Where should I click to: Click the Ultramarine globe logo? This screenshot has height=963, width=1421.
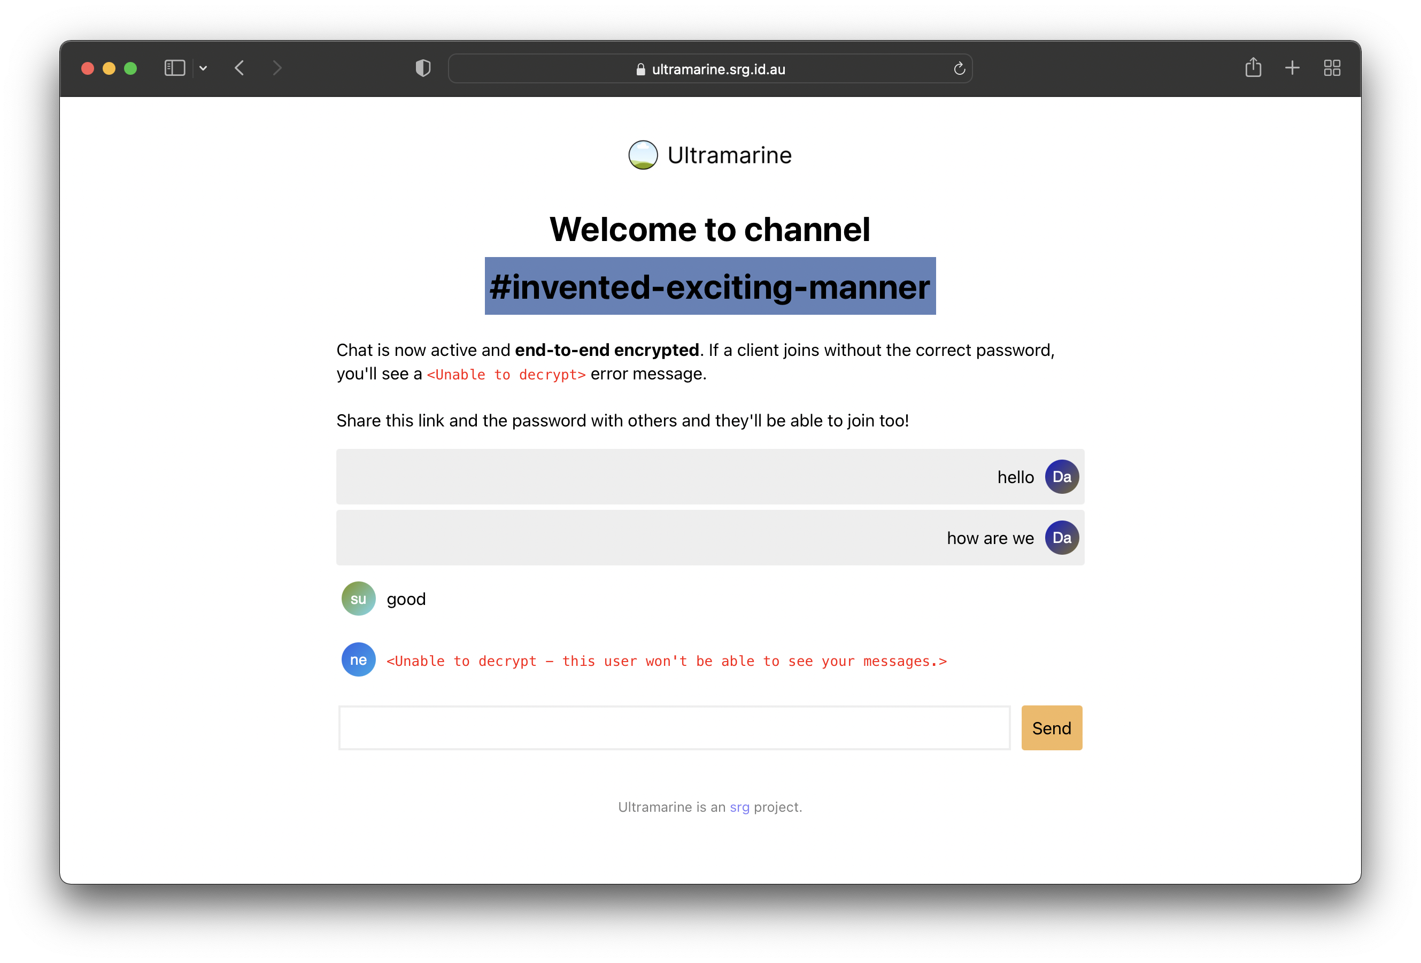pos(642,154)
